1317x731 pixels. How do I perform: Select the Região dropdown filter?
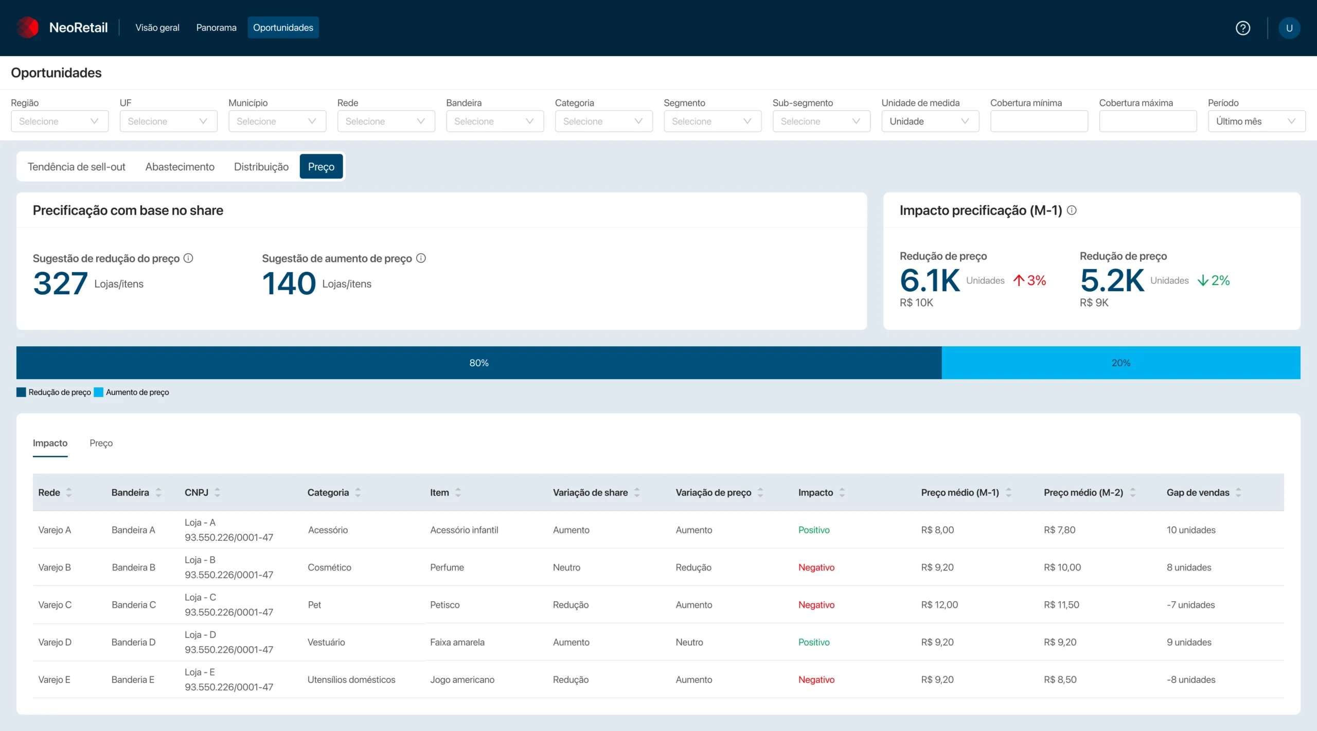tap(56, 120)
